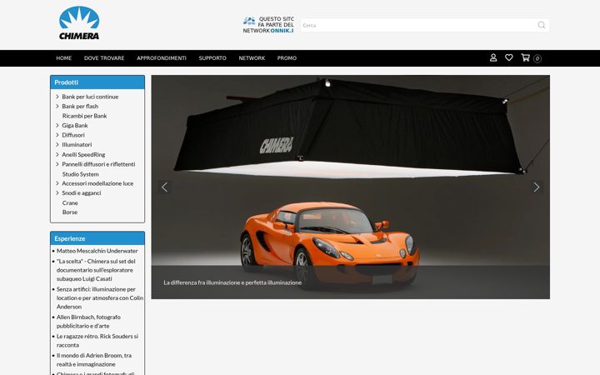Expand the Diffusori chevron

[57, 135]
